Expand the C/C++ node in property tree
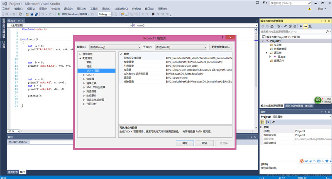The height and width of the screenshot is (179, 332). pos(84,75)
